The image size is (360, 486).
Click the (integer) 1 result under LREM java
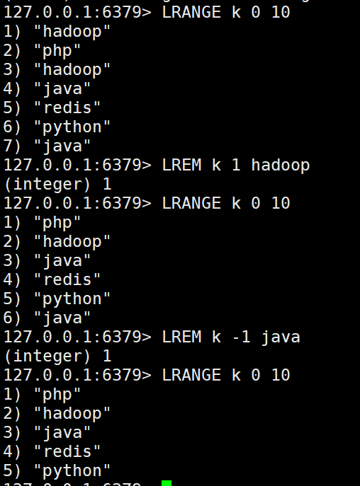[x=57, y=356]
